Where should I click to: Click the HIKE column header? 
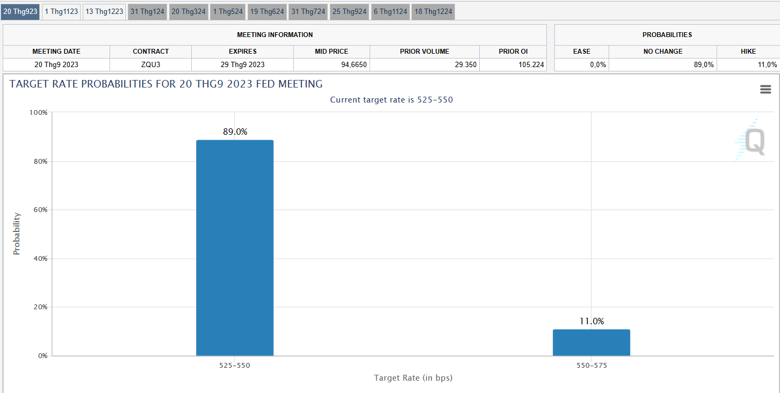coord(748,52)
